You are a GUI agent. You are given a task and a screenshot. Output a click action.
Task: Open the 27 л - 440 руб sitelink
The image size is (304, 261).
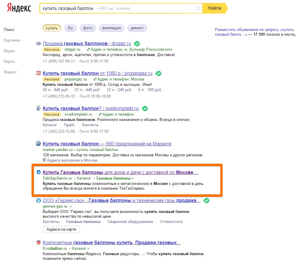[87, 90]
